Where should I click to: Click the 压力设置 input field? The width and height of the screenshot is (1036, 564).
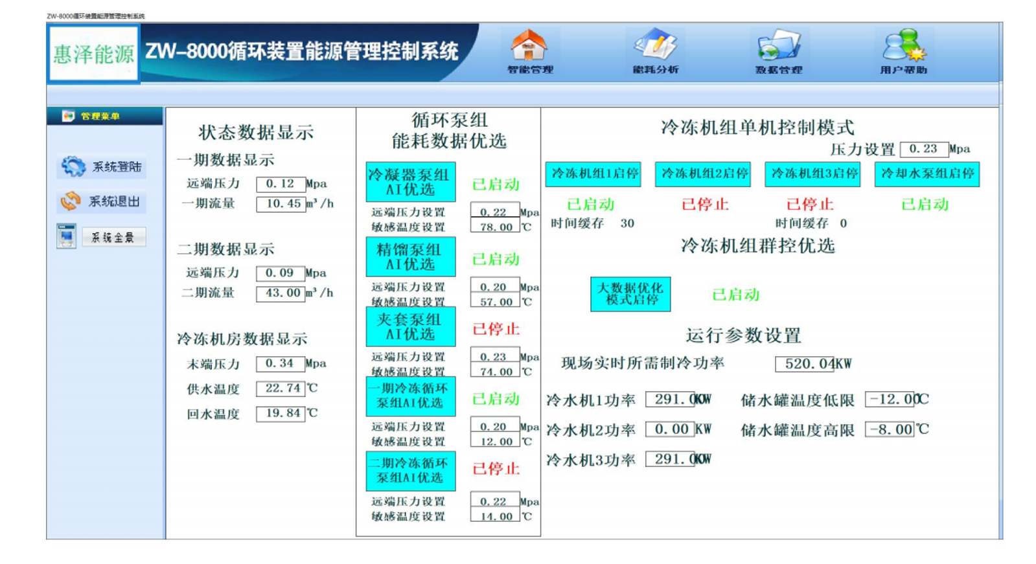923,149
